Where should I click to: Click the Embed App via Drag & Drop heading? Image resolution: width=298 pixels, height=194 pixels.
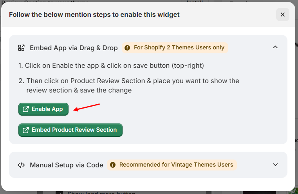(x=74, y=48)
